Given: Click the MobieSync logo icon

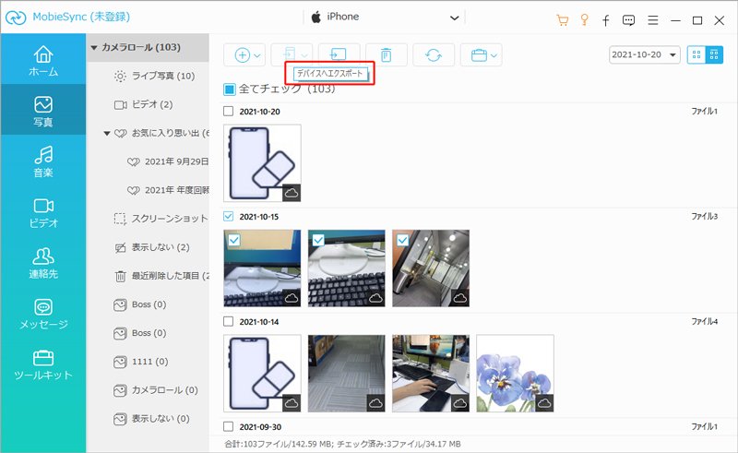Looking at the screenshot, I should click(x=16, y=18).
